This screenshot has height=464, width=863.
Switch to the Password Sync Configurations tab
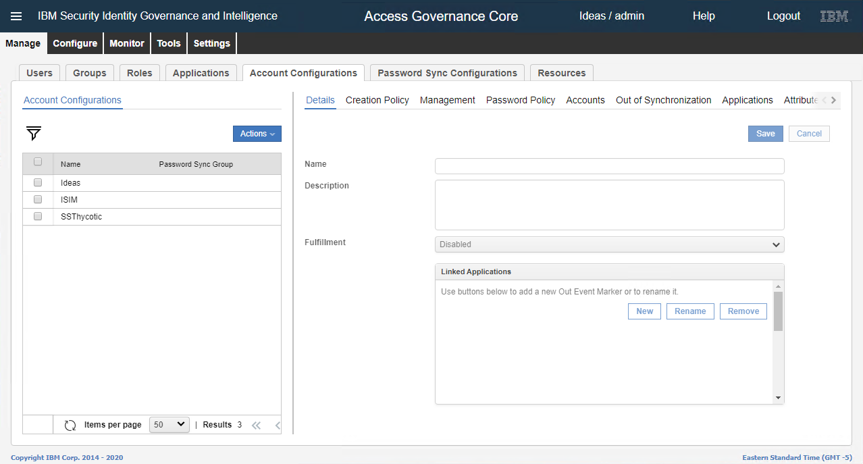446,72
